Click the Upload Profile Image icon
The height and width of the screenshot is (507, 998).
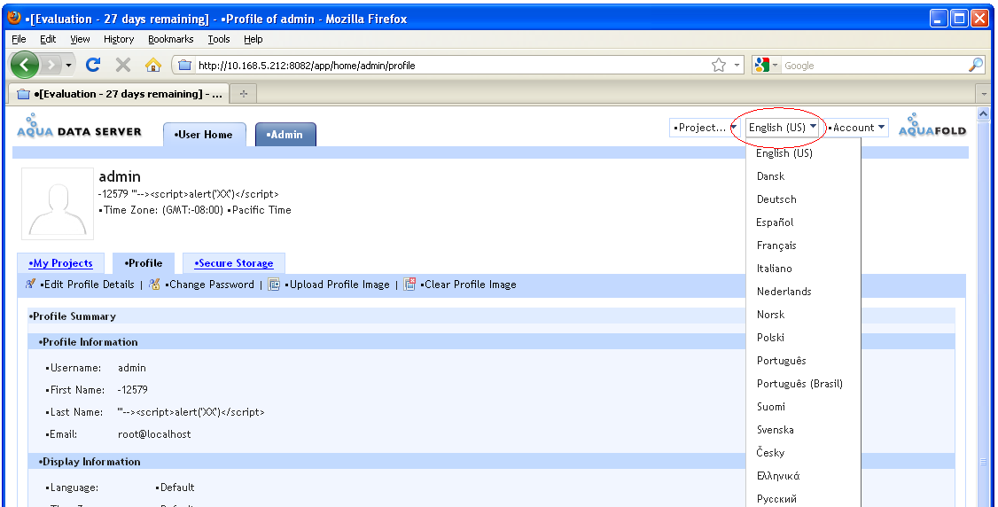[274, 285]
